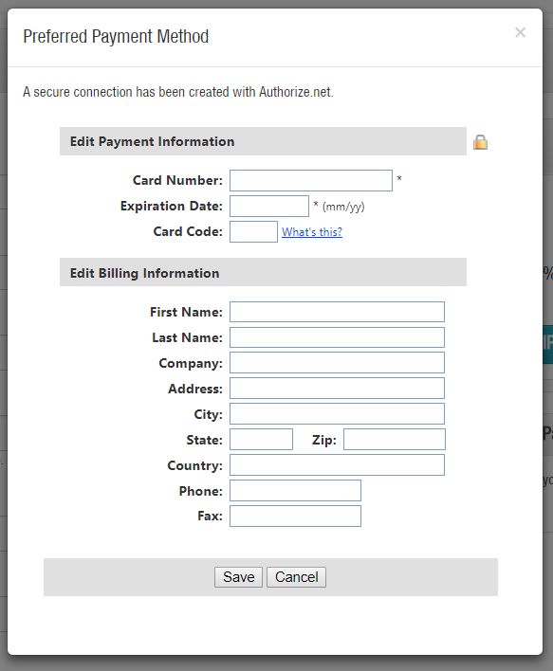Select the Zip code field
The width and height of the screenshot is (553, 671).
(x=395, y=440)
